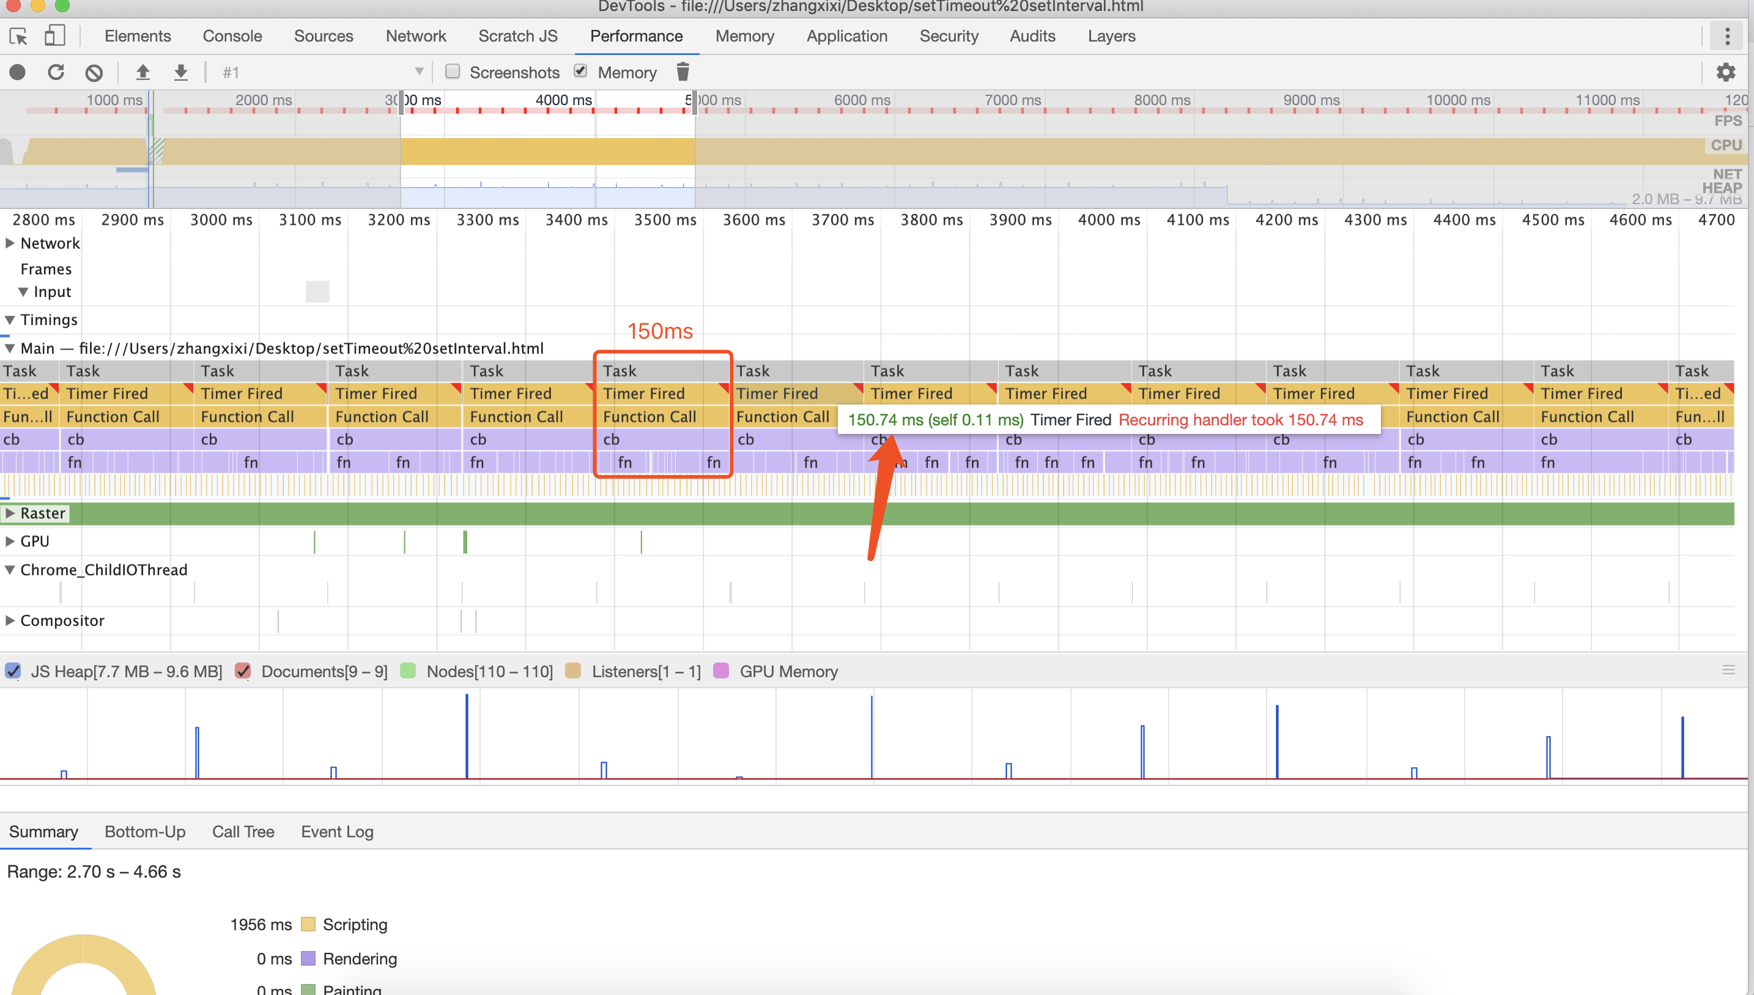Toggle the device toolbar icon
This screenshot has width=1754, height=995.
54,35
